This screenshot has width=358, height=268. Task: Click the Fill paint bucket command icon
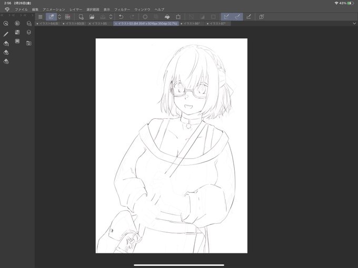[167, 17]
